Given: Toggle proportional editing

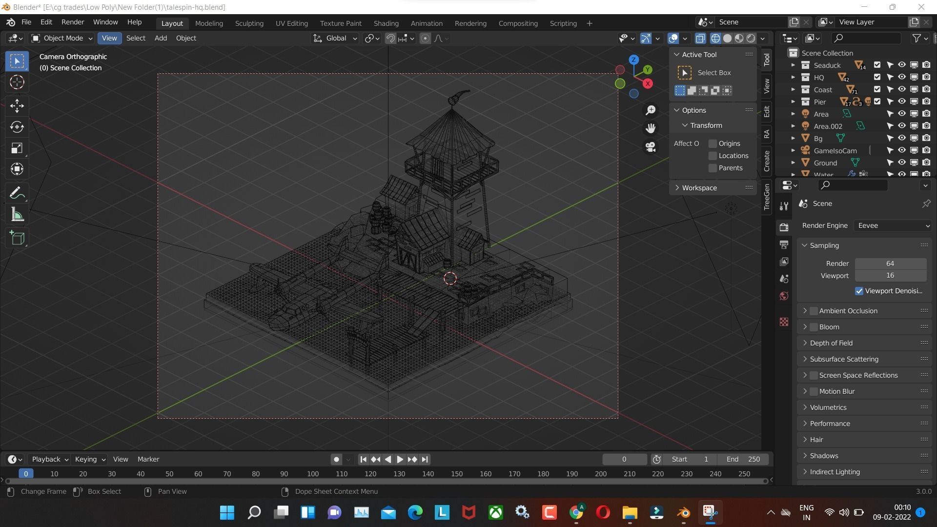Looking at the screenshot, I should pos(425,38).
